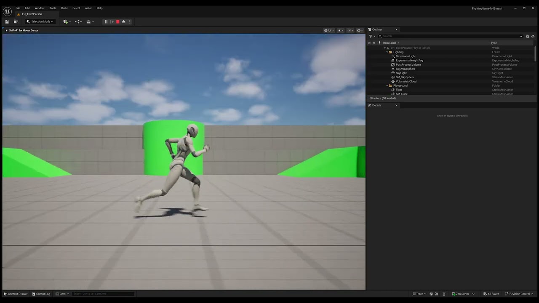Pause the play-in-editor session
Viewport: 539px width, 303px height.
click(106, 21)
